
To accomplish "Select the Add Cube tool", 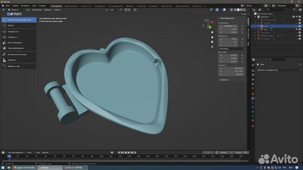I will (x=19, y=66).
